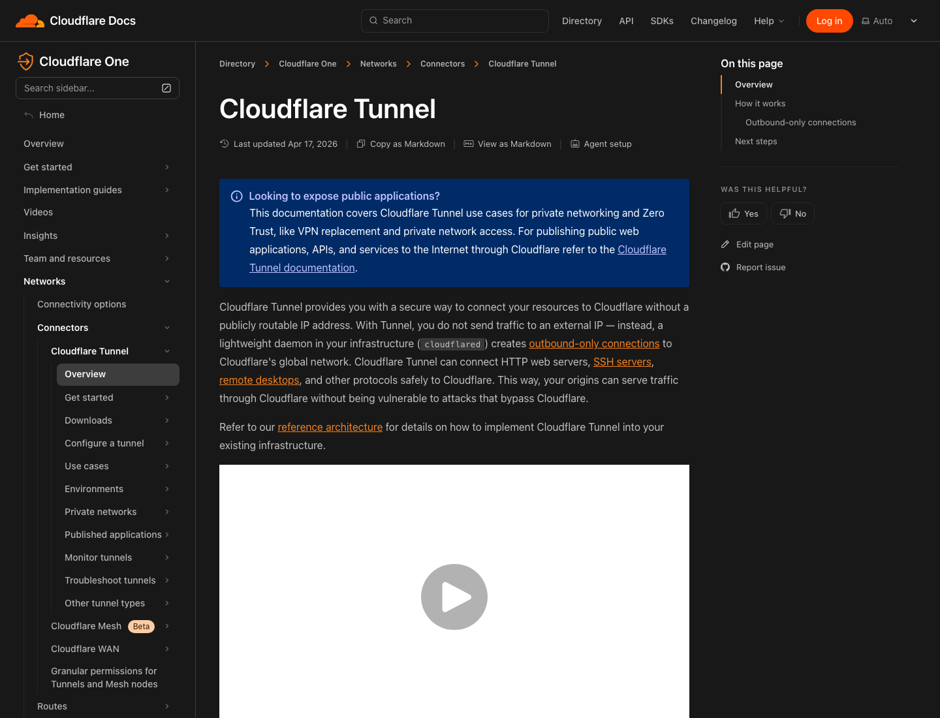
Task: Open the Help dropdown menu
Action: click(769, 21)
